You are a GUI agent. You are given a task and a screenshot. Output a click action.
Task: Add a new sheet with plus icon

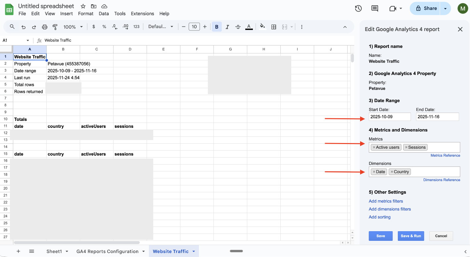[x=18, y=251]
